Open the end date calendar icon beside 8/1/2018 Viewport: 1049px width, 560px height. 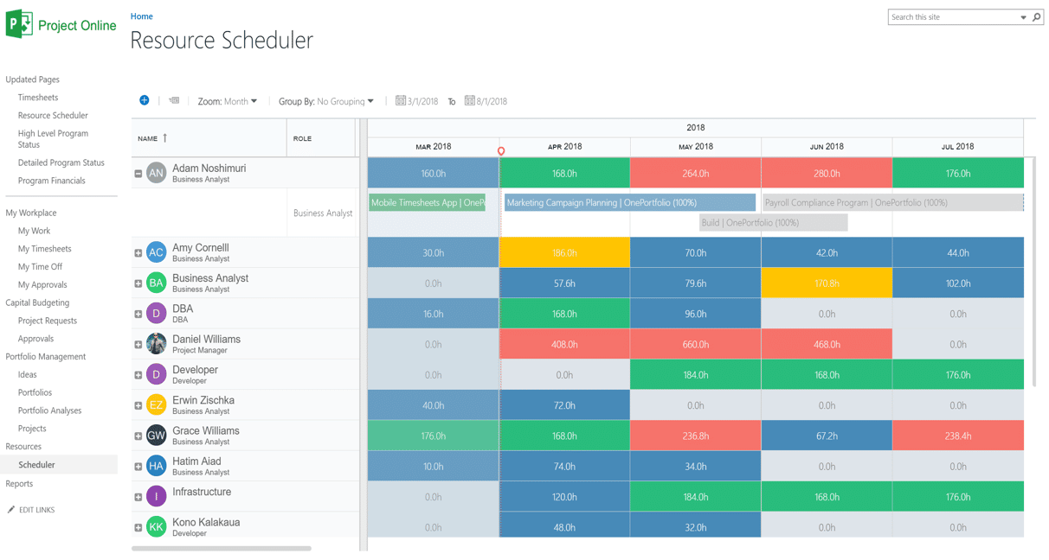click(x=470, y=100)
